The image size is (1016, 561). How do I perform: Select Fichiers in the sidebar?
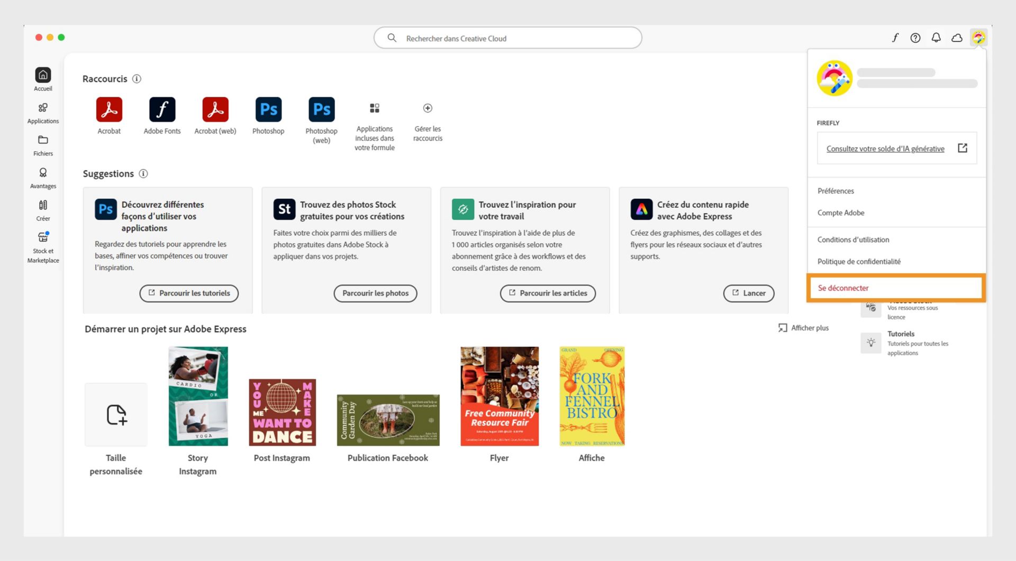click(x=42, y=145)
